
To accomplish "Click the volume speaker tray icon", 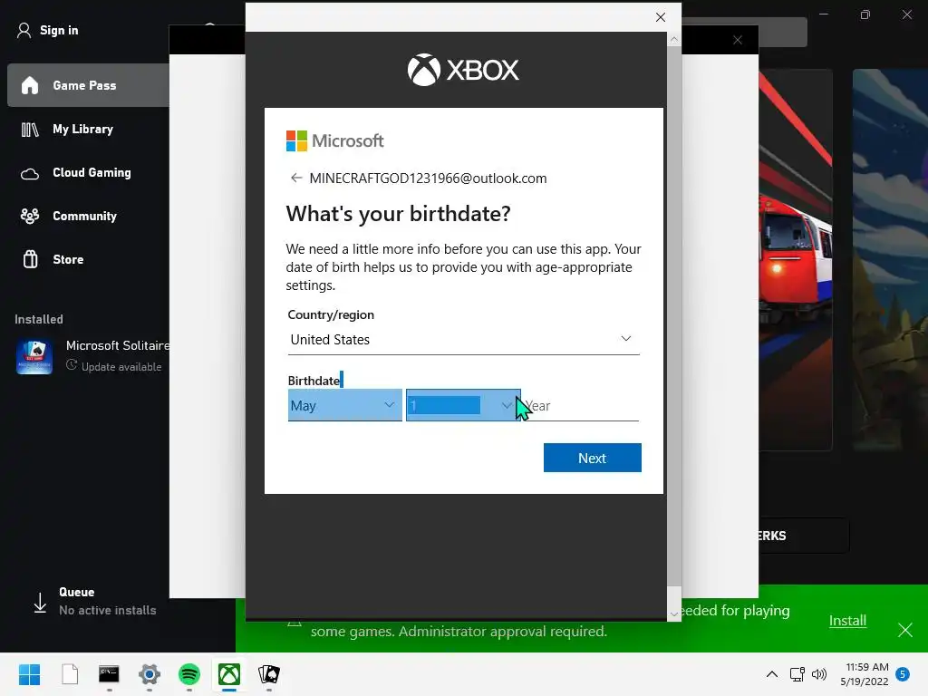I will pyautogui.click(x=819, y=674).
